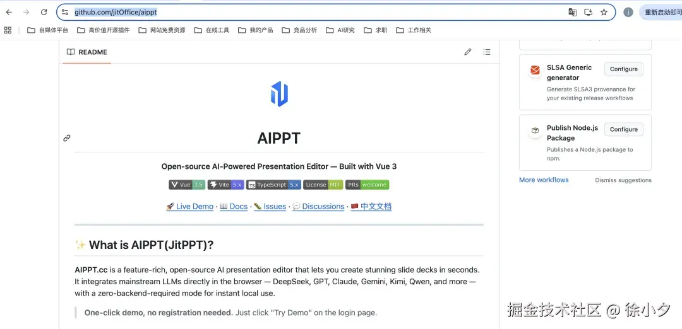This screenshot has height=329, width=682.
Task: Open the 网站免费资源 bookmark folder
Action: 162,30
